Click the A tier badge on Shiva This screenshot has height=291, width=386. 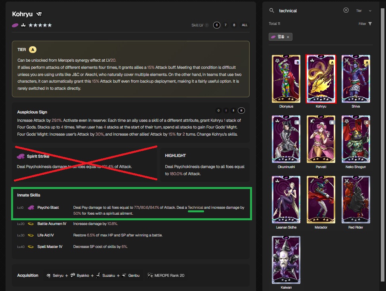tap(367, 62)
